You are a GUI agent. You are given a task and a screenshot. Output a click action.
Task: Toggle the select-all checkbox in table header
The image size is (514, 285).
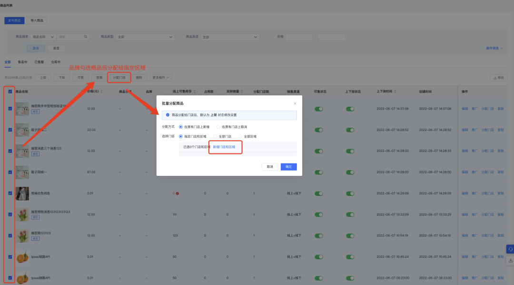(x=10, y=92)
